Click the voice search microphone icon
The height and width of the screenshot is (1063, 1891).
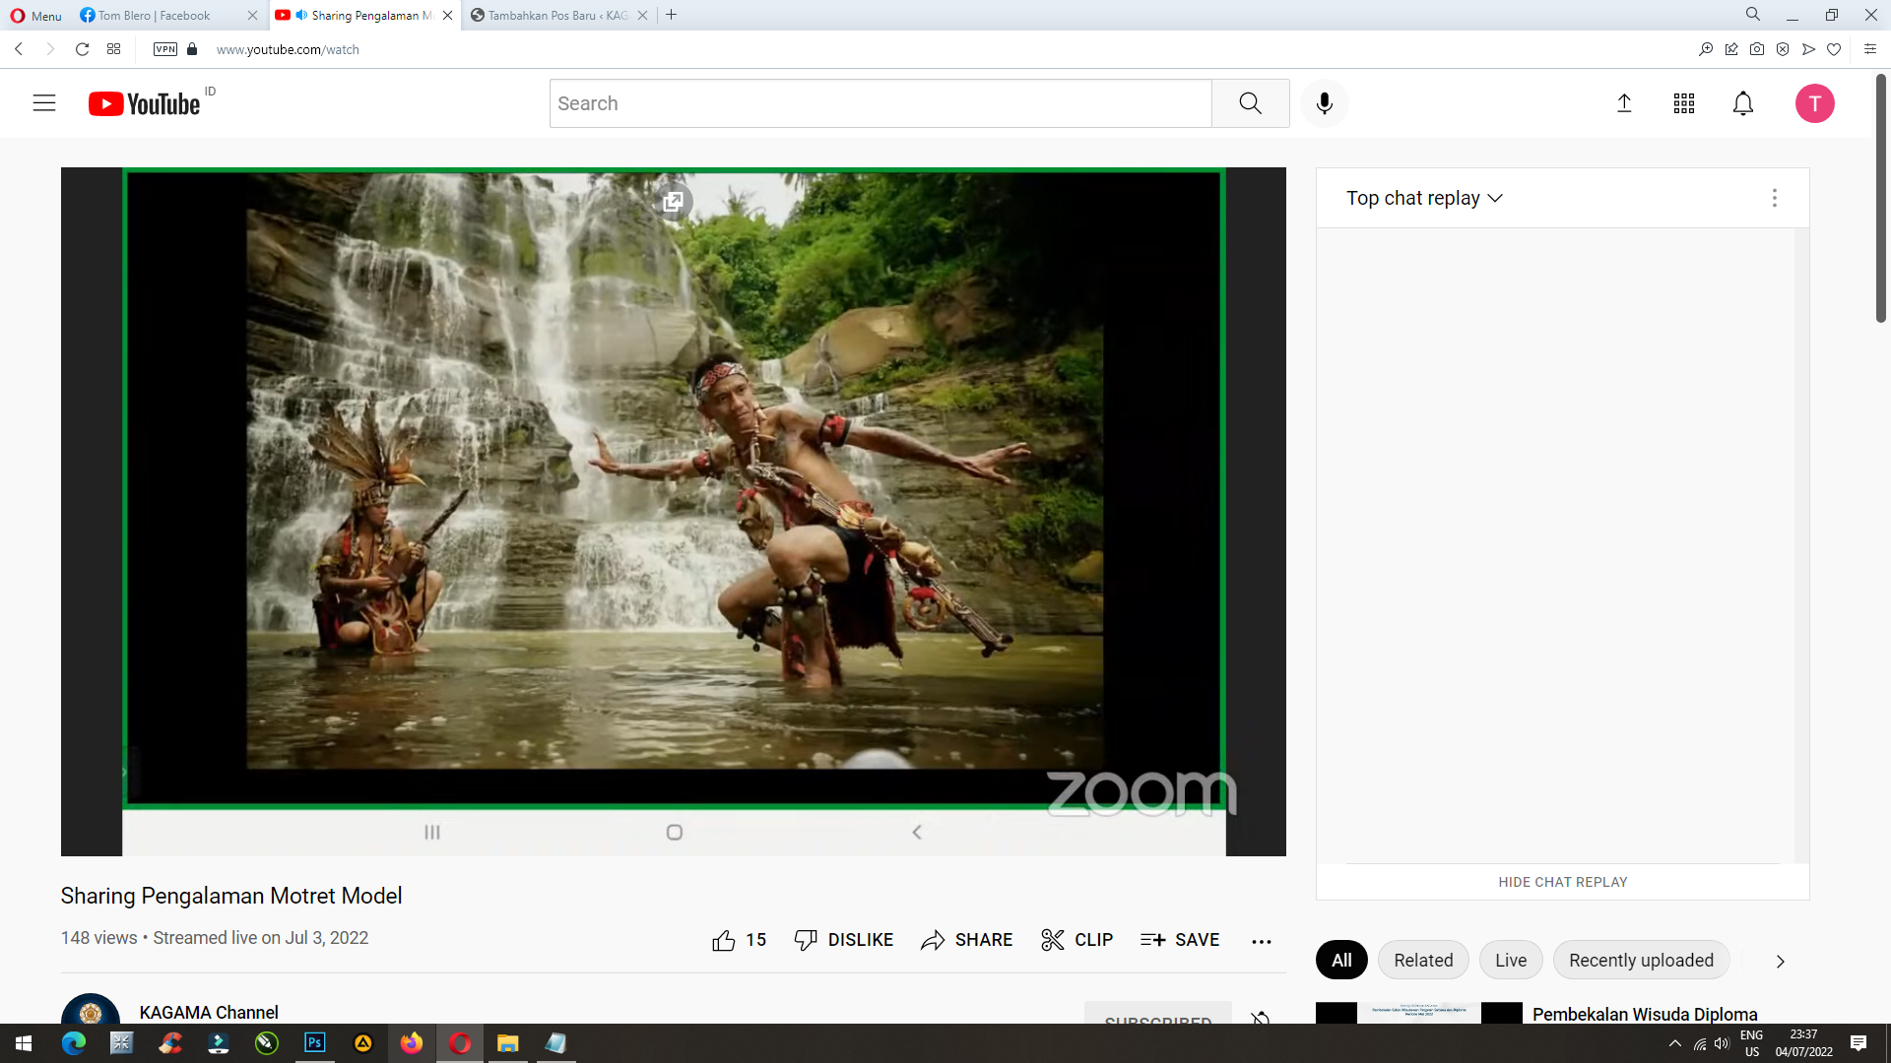click(1325, 103)
